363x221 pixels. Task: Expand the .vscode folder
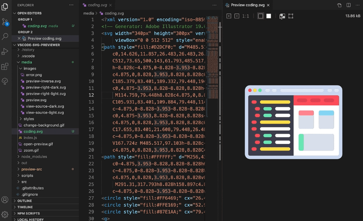[45, 56]
